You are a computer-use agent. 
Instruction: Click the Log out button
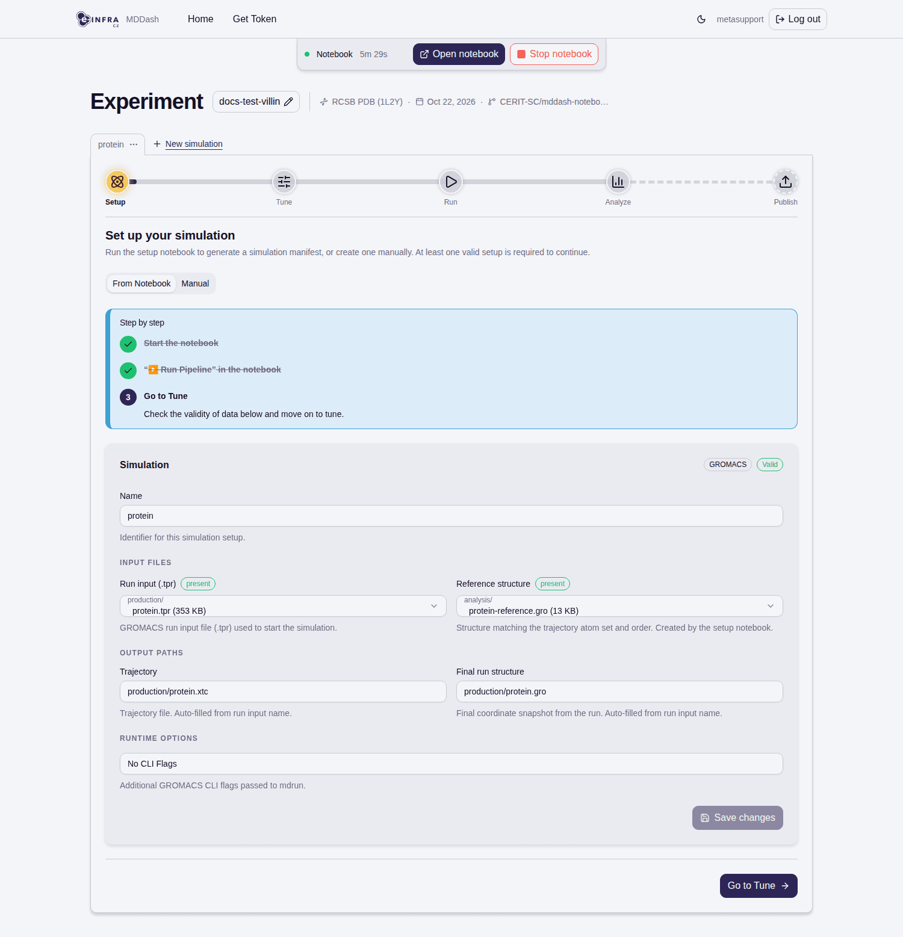798,19
